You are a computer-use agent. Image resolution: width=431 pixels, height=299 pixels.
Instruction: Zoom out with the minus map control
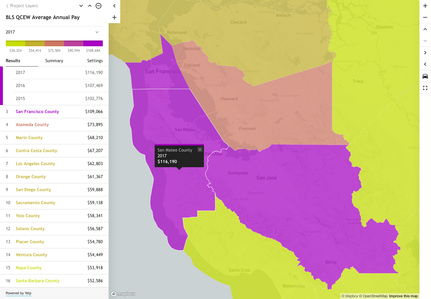pyautogui.click(x=425, y=17)
